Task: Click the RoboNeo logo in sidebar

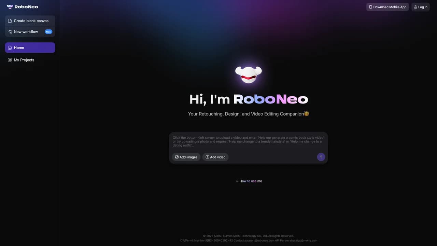Action: pyautogui.click(x=23, y=7)
